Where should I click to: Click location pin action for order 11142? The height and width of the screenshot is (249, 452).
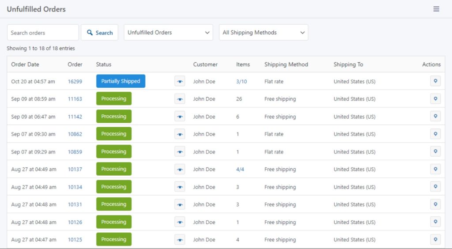pos(435,116)
